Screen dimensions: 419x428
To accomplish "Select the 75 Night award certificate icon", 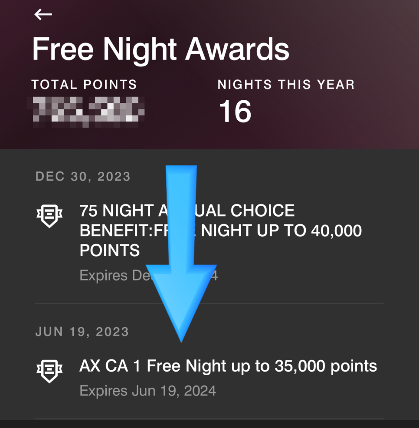I will click(49, 216).
